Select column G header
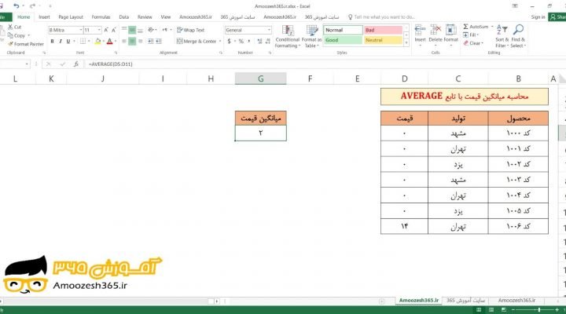Screen dimensions: 566x314 click(x=261, y=78)
